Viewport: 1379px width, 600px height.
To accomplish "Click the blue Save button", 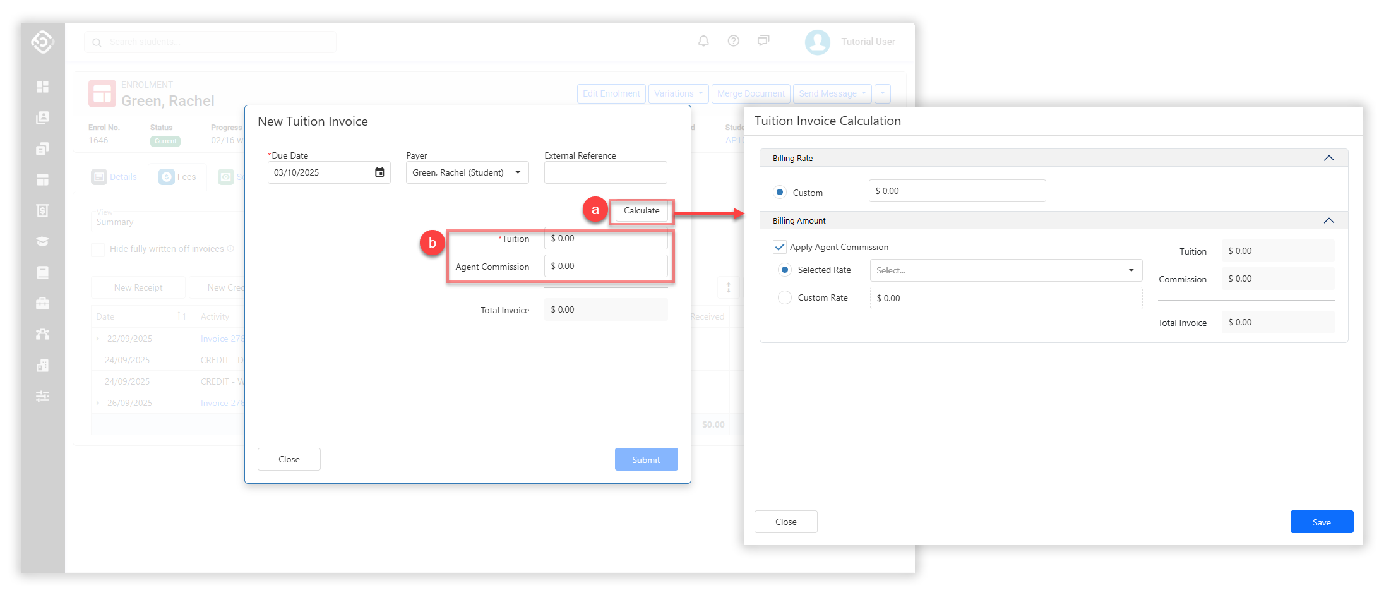I will (1321, 522).
